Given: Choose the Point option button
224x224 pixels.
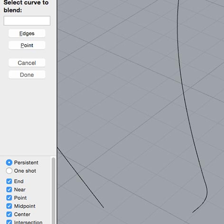Looking at the screenshot, I should (x=27, y=46).
